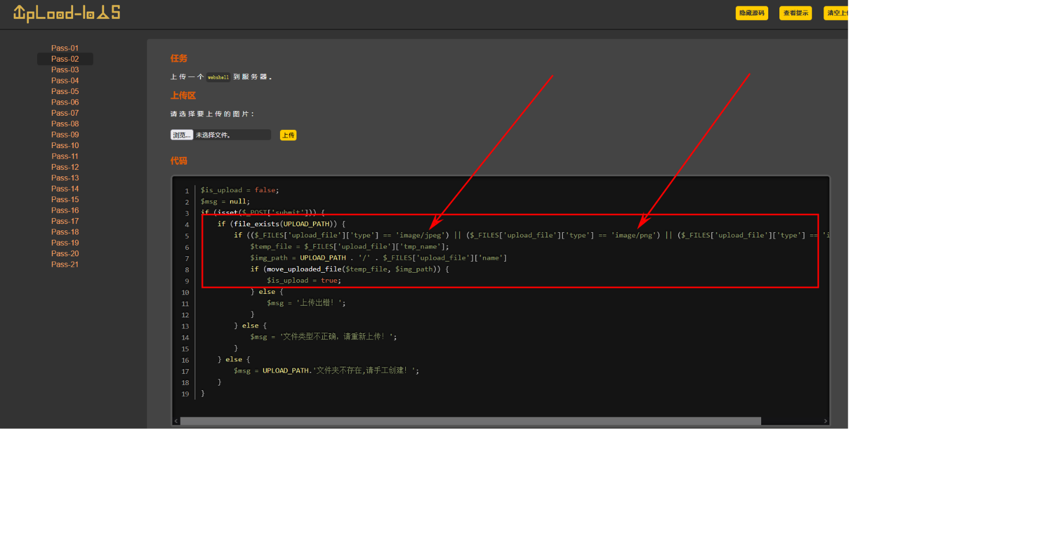
Task: Choose Pass-06 from the level list
Action: point(65,102)
